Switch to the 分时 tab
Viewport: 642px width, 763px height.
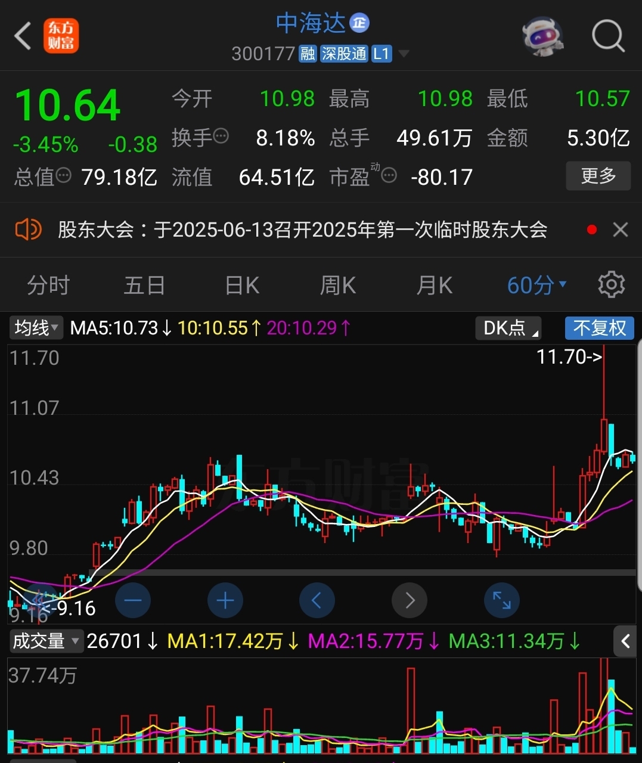[48, 286]
